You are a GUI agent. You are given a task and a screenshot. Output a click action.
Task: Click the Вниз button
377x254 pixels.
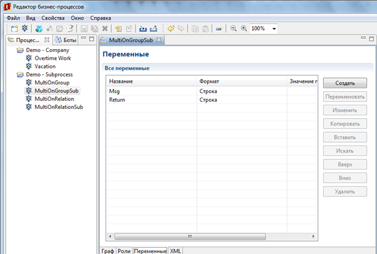pyautogui.click(x=345, y=178)
